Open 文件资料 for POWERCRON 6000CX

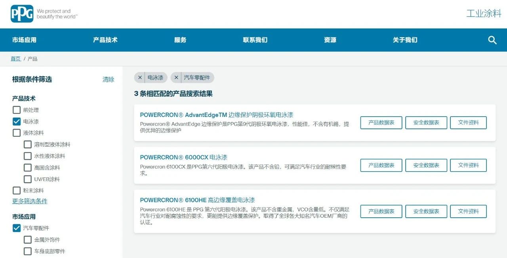(469, 165)
